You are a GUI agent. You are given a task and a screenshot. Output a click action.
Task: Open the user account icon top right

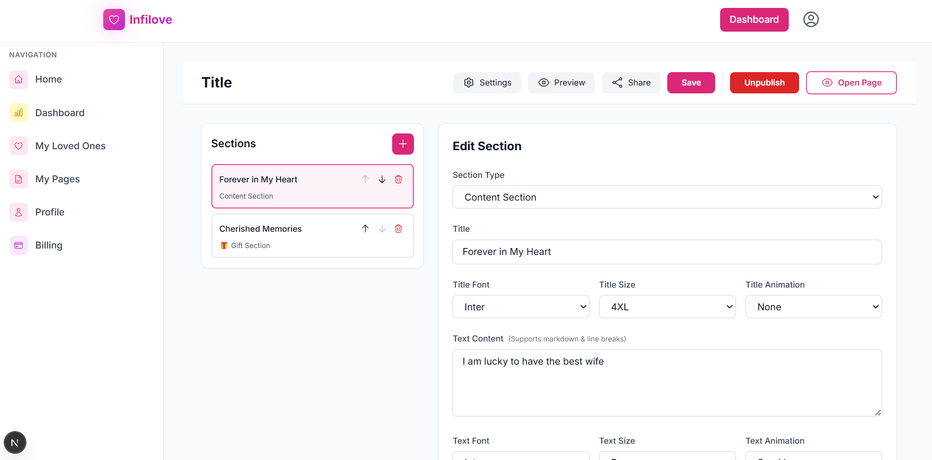pyautogui.click(x=810, y=19)
